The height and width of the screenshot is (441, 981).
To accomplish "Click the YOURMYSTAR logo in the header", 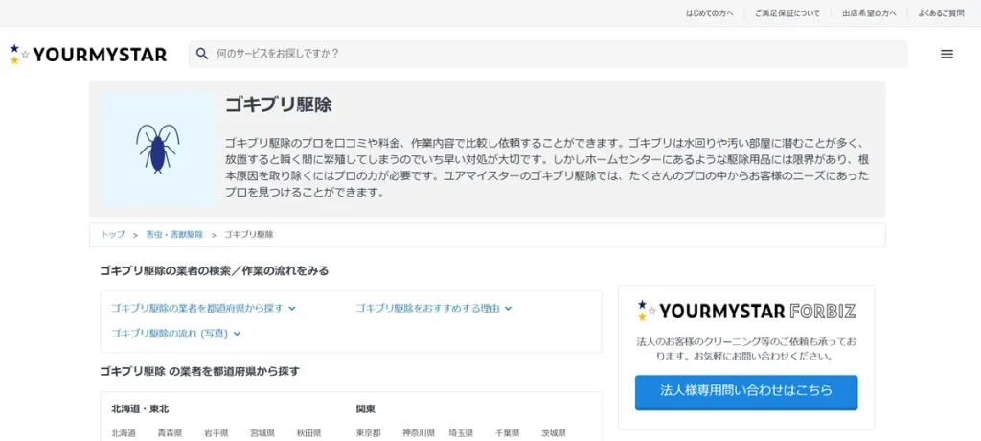I will pyautogui.click(x=88, y=54).
